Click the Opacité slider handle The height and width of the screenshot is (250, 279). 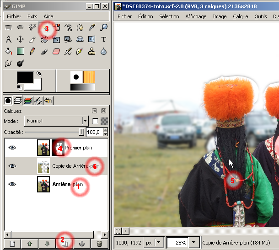click(x=81, y=132)
